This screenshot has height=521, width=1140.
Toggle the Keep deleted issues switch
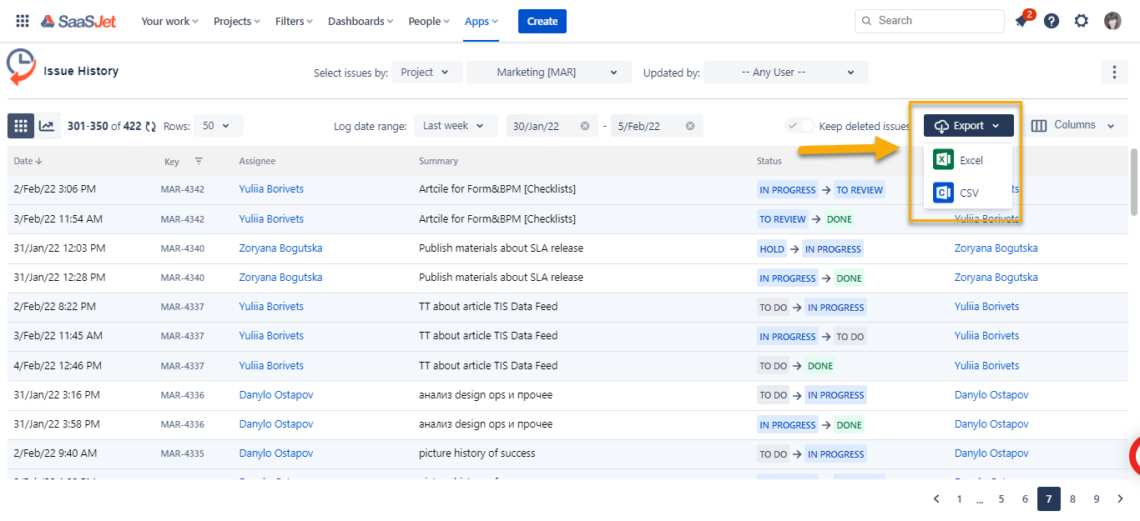(800, 126)
